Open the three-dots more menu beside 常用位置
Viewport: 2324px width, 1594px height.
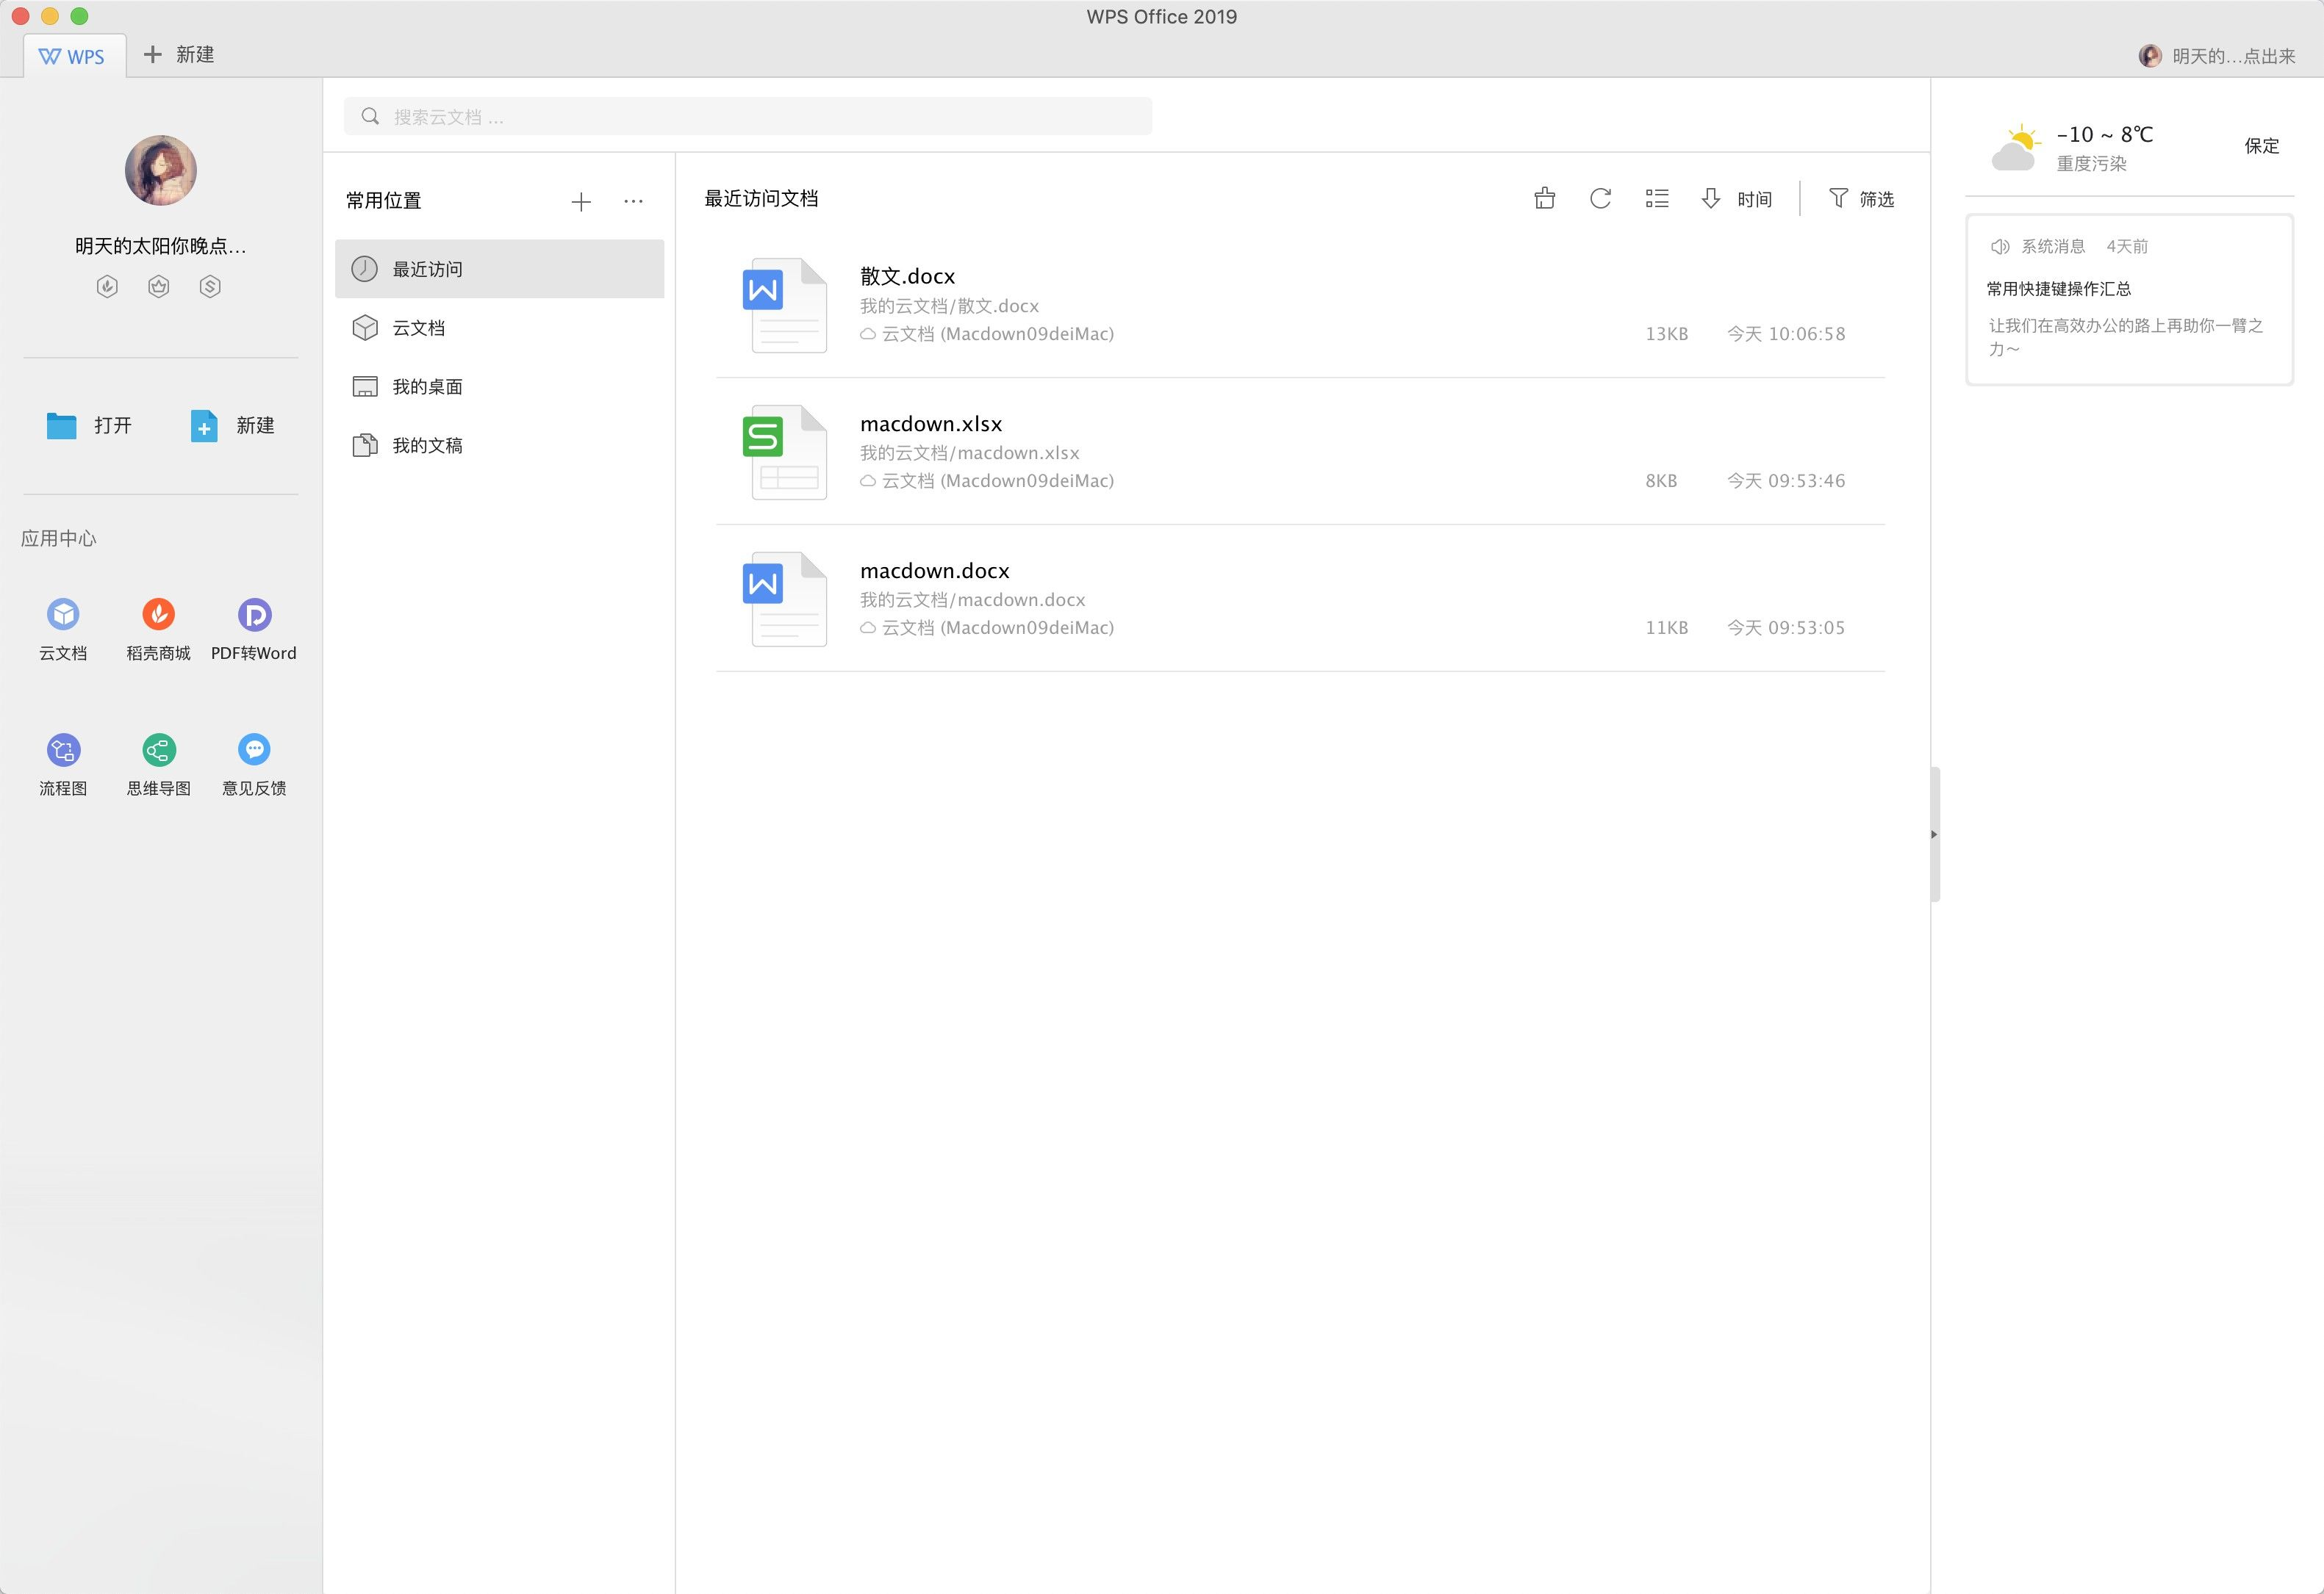[633, 201]
